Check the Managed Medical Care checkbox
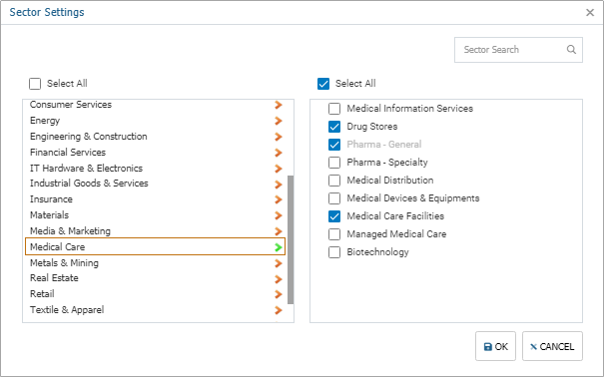 click(x=334, y=234)
